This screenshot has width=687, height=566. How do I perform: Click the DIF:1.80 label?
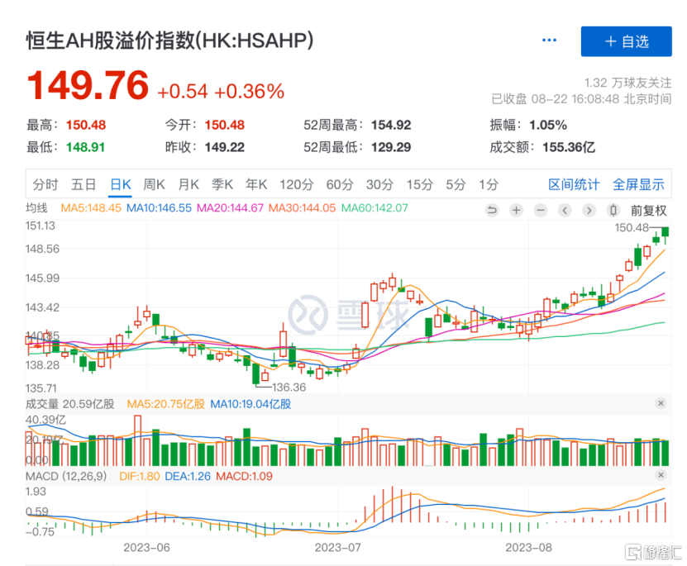click(x=140, y=476)
